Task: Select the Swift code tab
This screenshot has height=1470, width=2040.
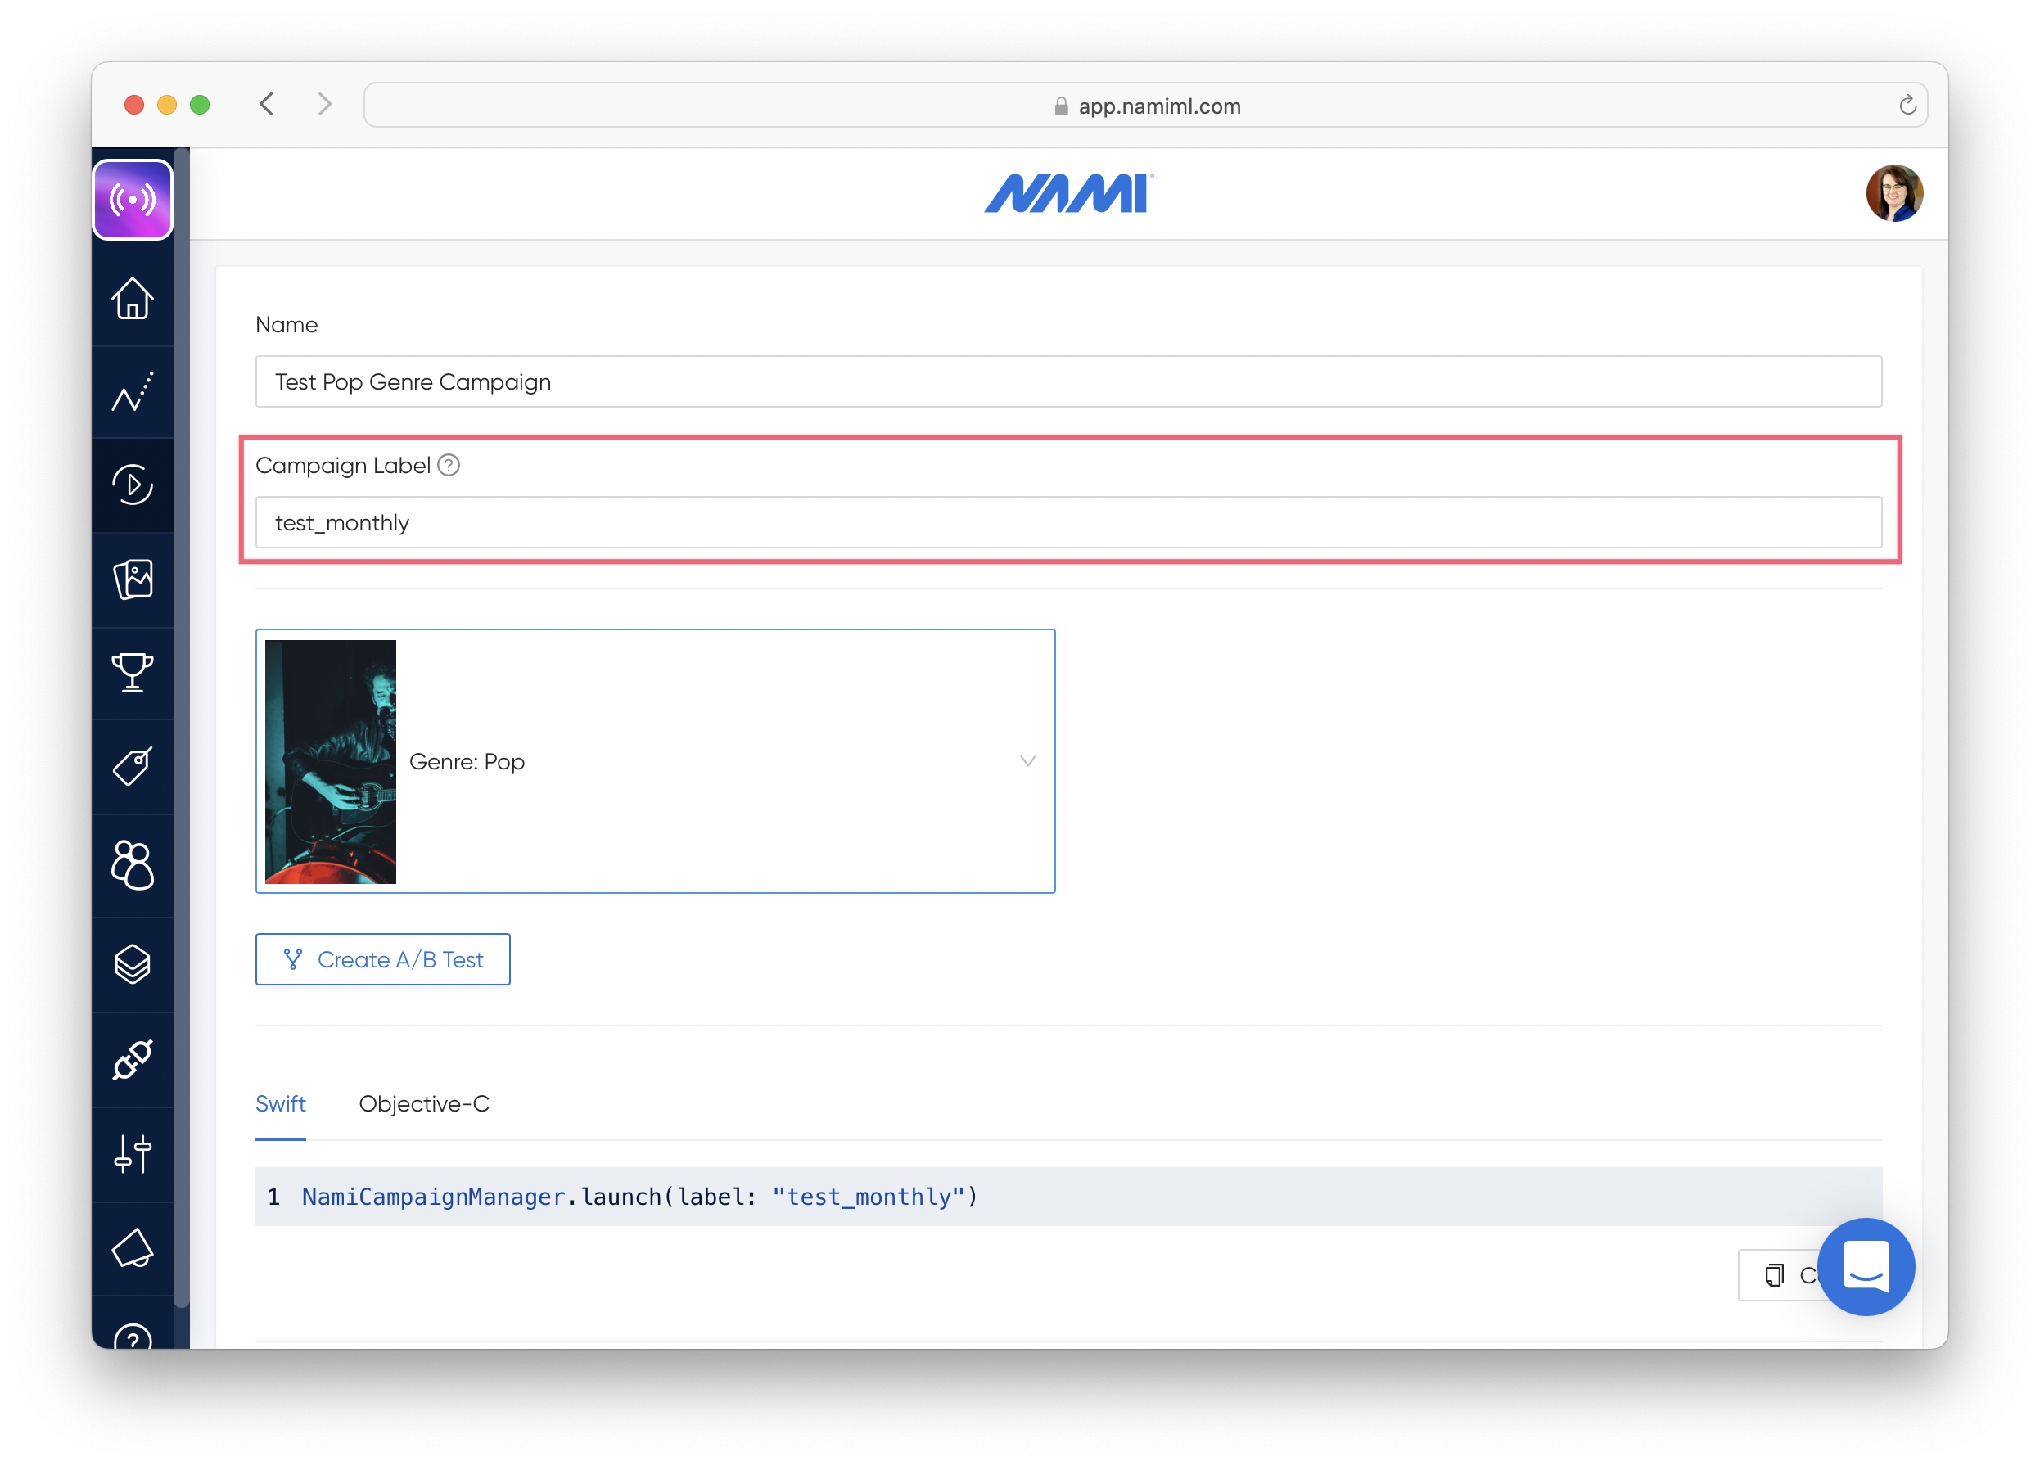Action: pos(280,1103)
